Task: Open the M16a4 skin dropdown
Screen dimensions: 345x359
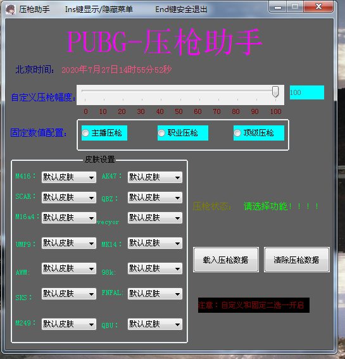Action: tap(68, 218)
